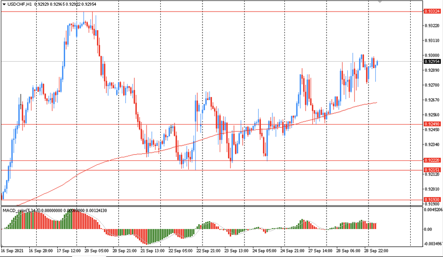The height and width of the screenshot is (257, 443).
Task: Click the 0.92670 price scale value
Action: [x=432, y=100]
